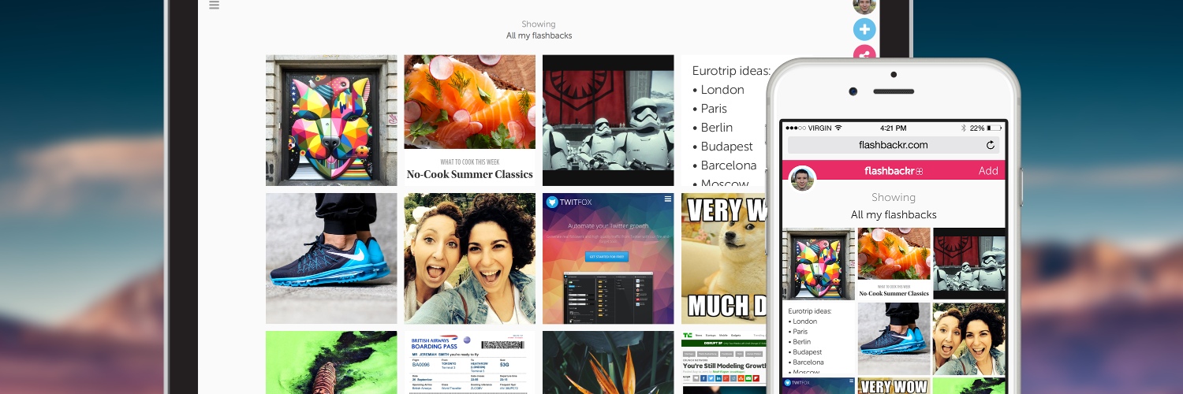Open the colorful wolf mural flashback
The image size is (1183, 394).
[x=331, y=121]
